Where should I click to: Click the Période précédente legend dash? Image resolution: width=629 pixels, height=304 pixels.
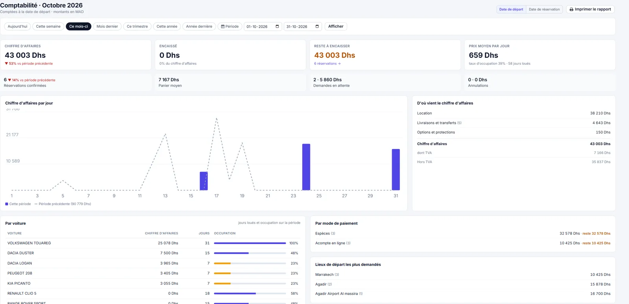click(36, 204)
